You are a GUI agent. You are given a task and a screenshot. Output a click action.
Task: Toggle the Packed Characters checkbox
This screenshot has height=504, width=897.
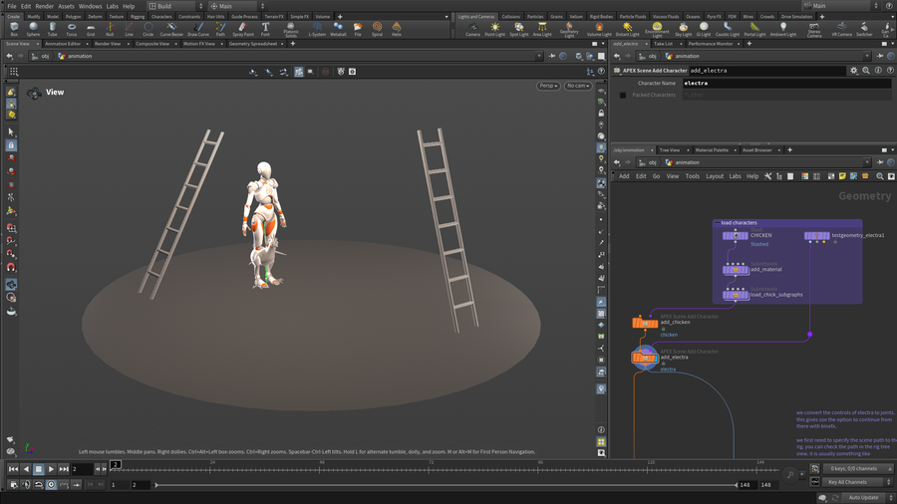click(x=623, y=96)
